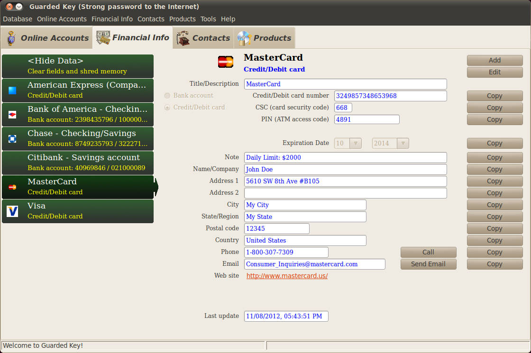Click the American Express blue card icon

pos(12,91)
